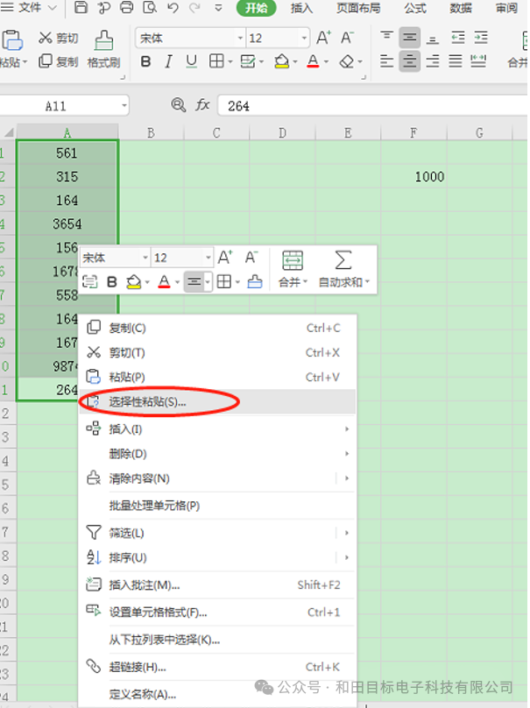Click the Save icon in quick access toolbar
The width and height of the screenshot is (530, 708).
pos(81,7)
